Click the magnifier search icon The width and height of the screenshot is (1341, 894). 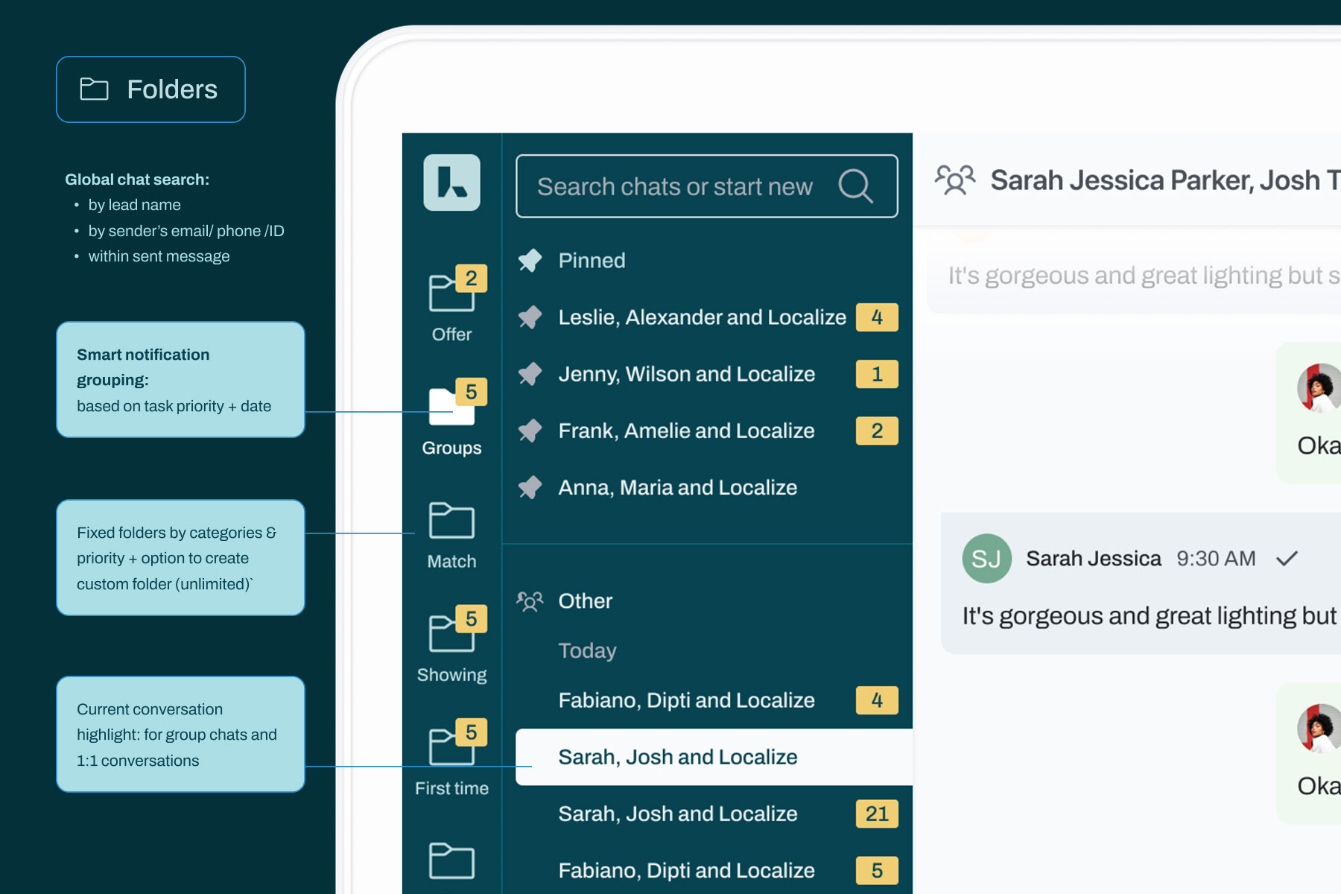855,186
